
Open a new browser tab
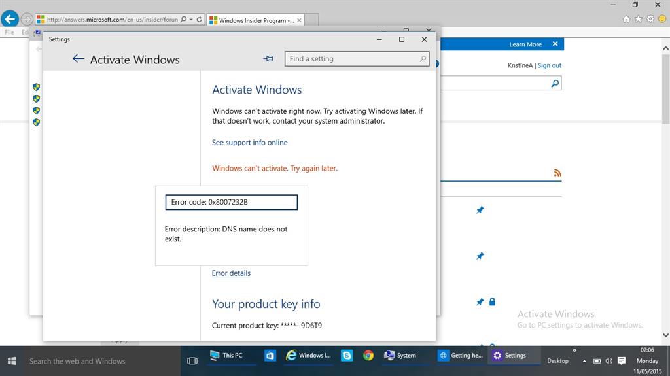tap(311, 20)
